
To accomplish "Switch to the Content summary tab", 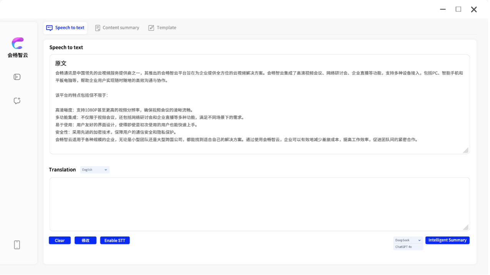I will pos(117,28).
